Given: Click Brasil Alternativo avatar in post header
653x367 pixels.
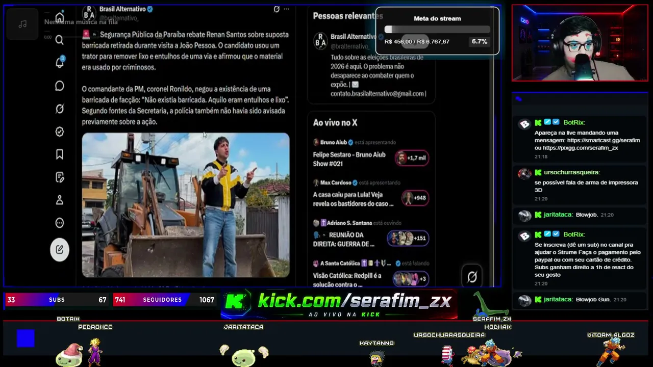Looking at the screenshot, I should point(89,14).
